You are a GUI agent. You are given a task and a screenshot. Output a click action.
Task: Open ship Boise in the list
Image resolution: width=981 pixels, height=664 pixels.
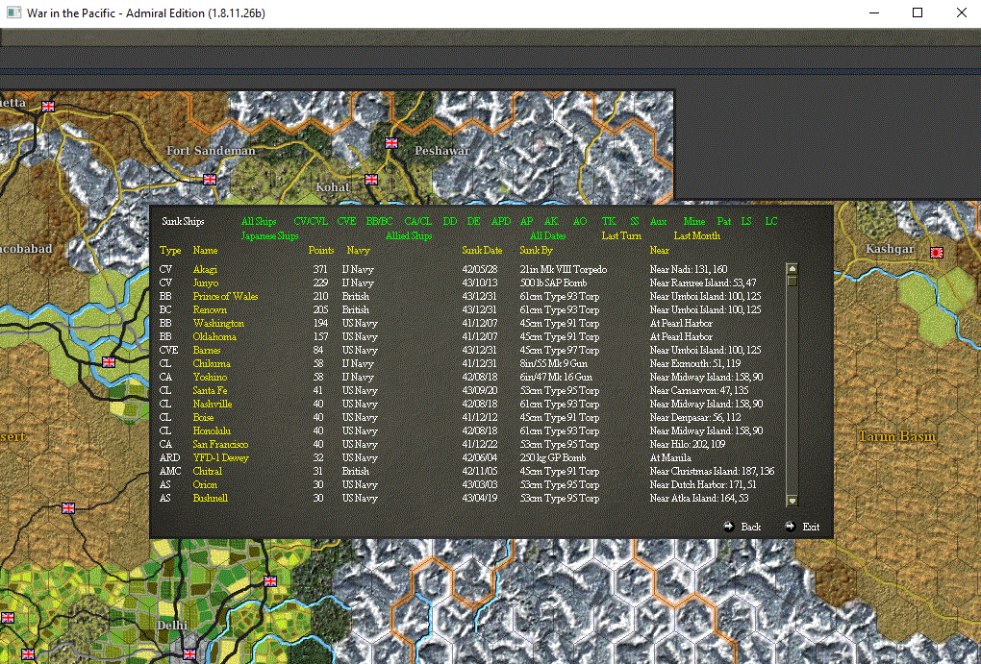(x=203, y=418)
